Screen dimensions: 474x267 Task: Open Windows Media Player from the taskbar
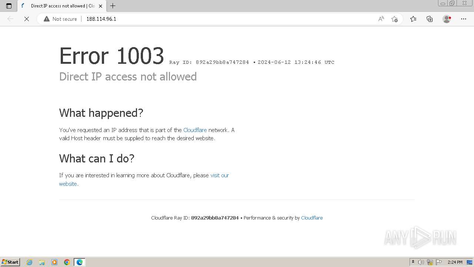(x=54, y=262)
